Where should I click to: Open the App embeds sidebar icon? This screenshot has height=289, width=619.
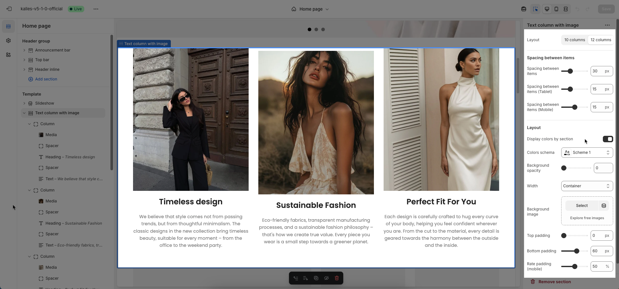click(8, 55)
